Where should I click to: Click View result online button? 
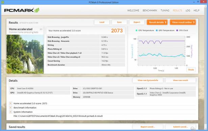pos(183,22)
